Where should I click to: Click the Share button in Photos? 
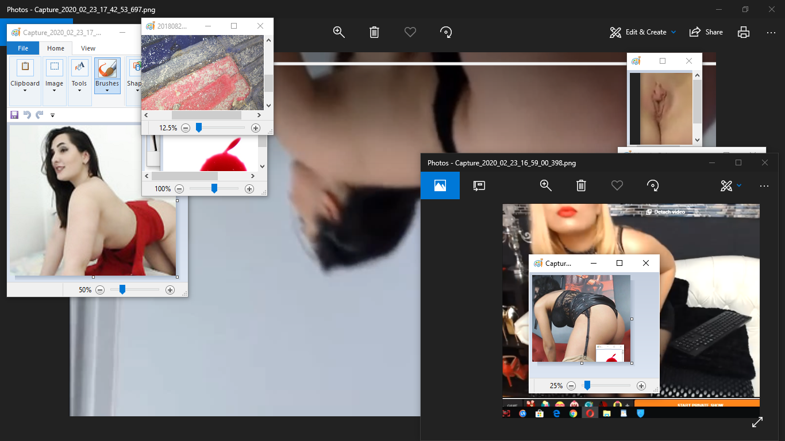click(706, 32)
